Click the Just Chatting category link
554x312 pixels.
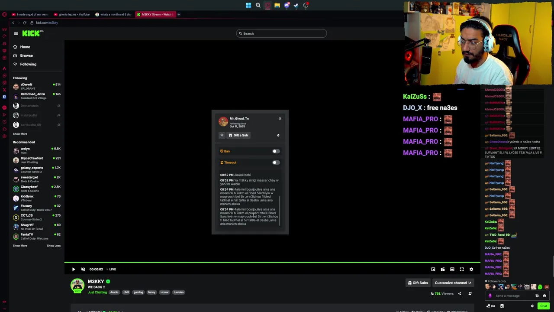pos(97,292)
